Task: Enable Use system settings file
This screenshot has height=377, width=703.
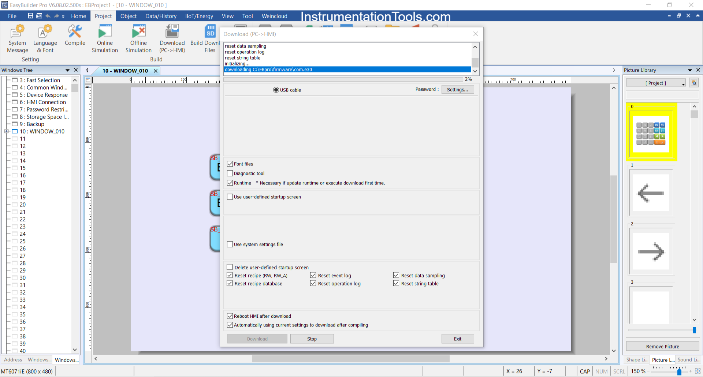Action: tap(230, 244)
